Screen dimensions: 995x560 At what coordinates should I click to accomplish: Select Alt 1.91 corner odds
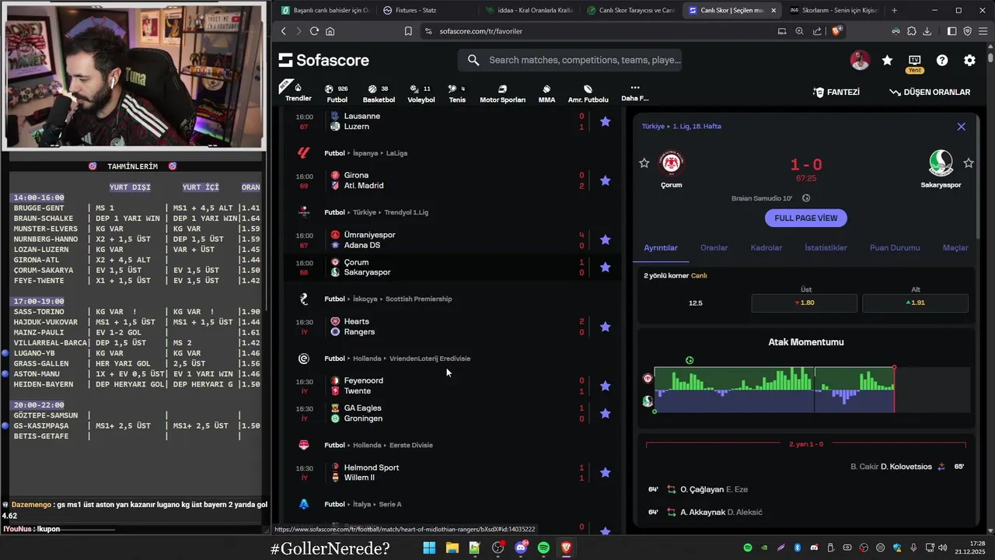pos(915,303)
